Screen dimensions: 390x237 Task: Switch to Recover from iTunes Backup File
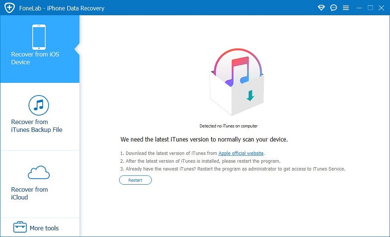(x=40, y=117)
